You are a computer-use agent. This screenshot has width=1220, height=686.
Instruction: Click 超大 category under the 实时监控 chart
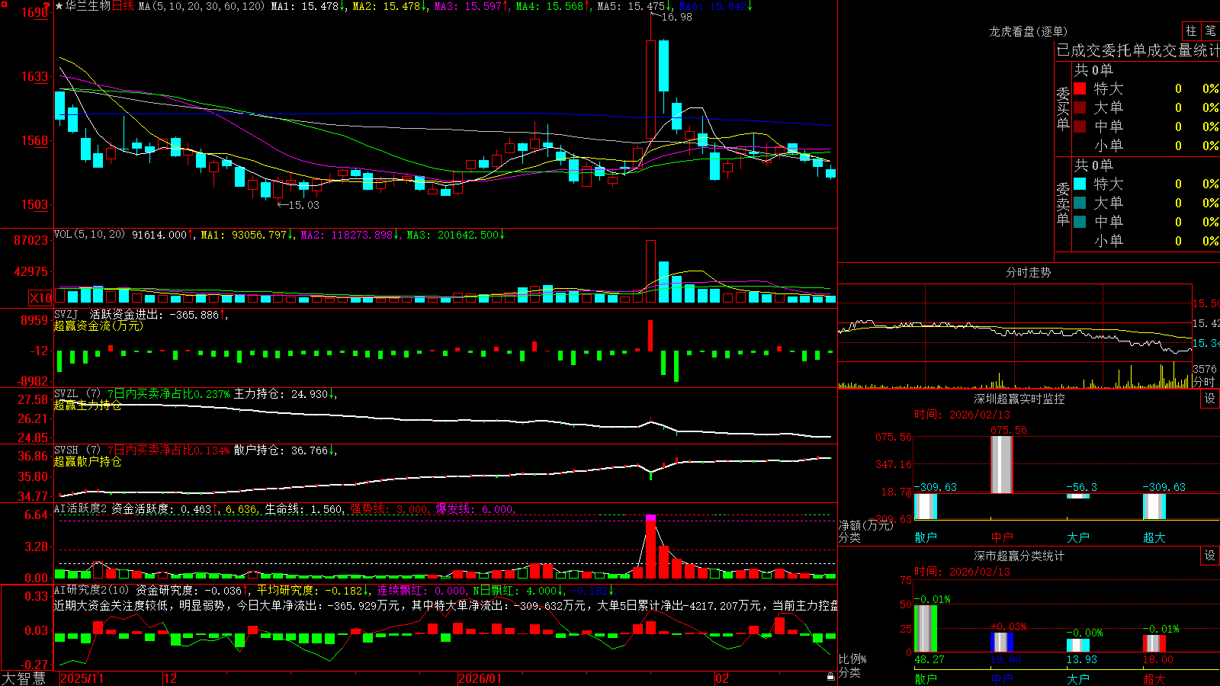click(x=1154, y=537)
